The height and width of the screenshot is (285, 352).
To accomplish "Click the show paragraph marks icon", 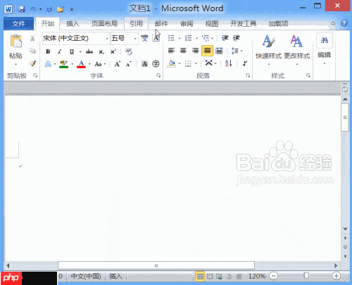I will coord(245,63).
